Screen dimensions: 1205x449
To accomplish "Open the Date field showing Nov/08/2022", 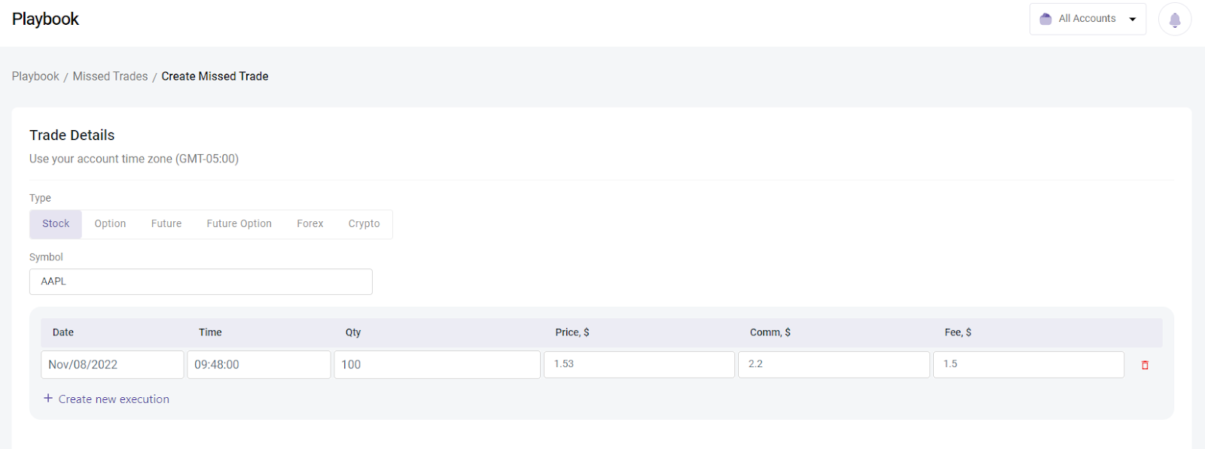I will point(111,365).
